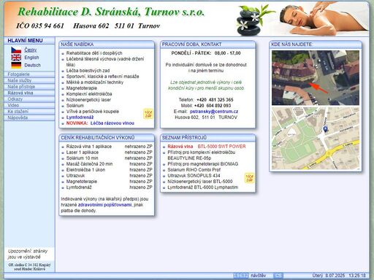Image resolution: width=374 pixels, height=280 pixels.
Task: Select the Czech flag icon
Action: 16,50
